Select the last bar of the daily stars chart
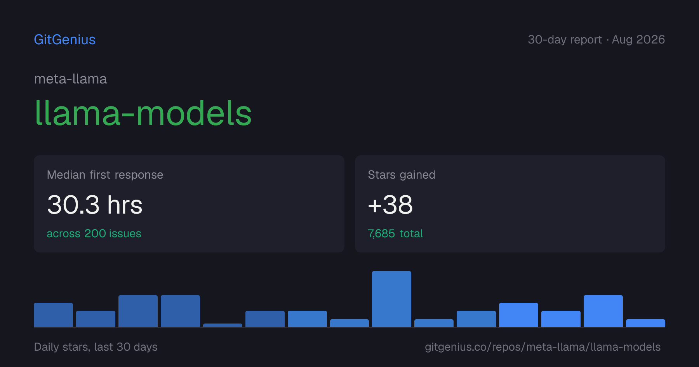This screenshot has height=367, width=699. click(x=645, y=323)
